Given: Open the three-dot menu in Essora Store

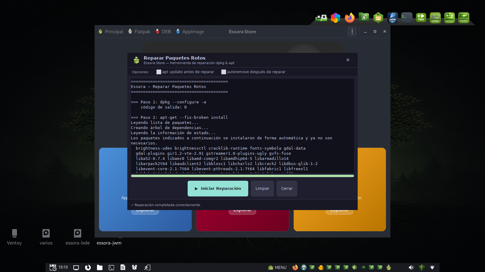Looking at the screenshot, I should (352, 31).
